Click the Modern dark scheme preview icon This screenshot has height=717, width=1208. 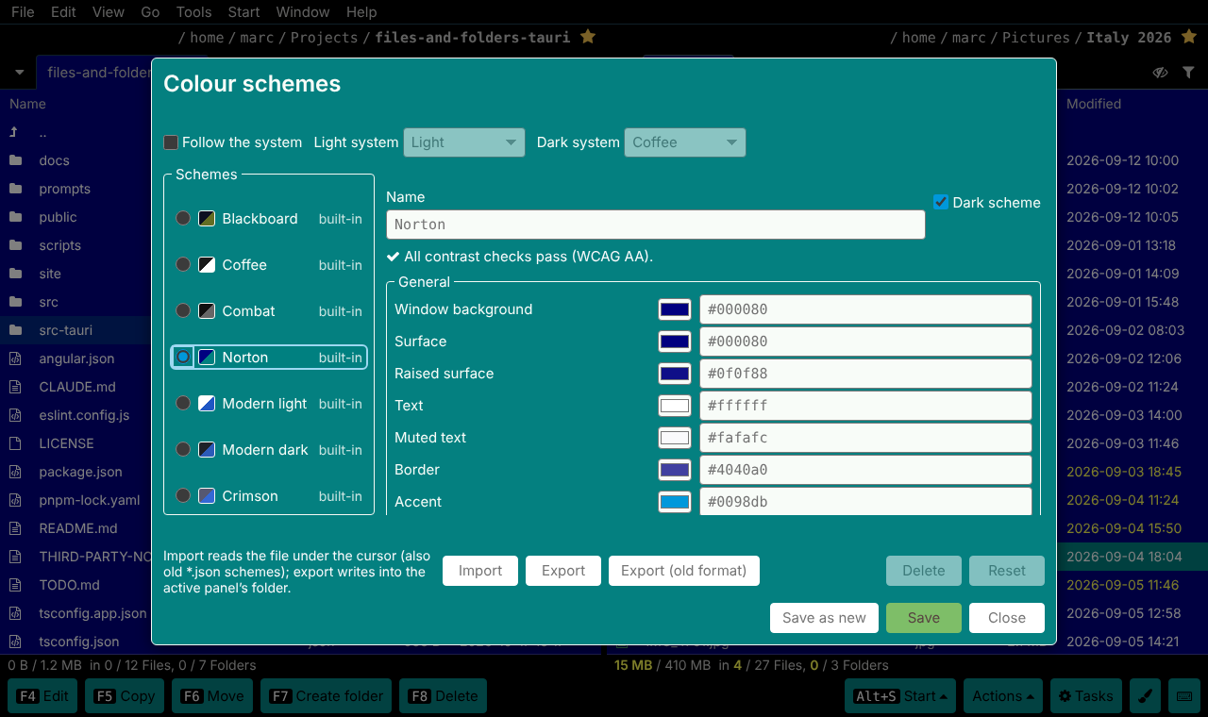pos(207,450)
